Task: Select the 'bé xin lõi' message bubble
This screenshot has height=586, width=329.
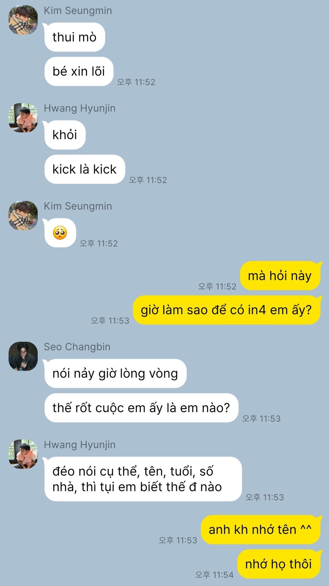Action: click(79, 71)
